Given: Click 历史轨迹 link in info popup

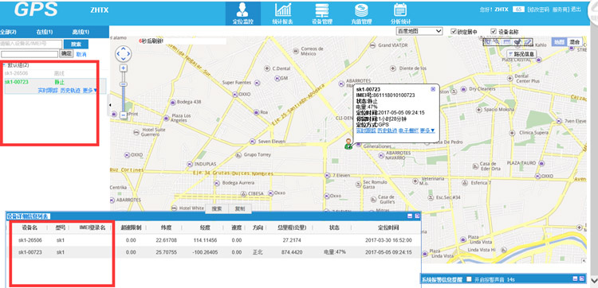Looking at the screenshot, I should pyautogui.click(x=387, y=130).
